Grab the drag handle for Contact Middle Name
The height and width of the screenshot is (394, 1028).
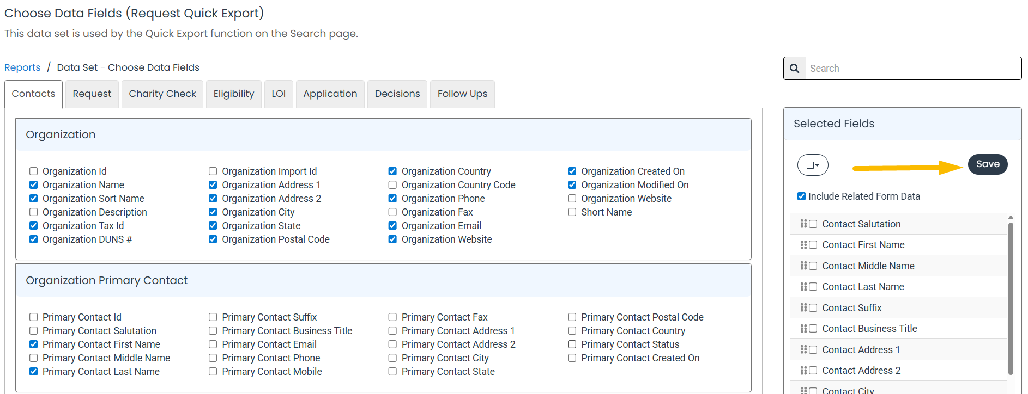[803, 266]
